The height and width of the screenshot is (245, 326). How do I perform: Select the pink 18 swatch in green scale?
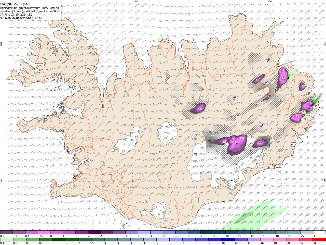pyautogui.click(x=280, y=240)
